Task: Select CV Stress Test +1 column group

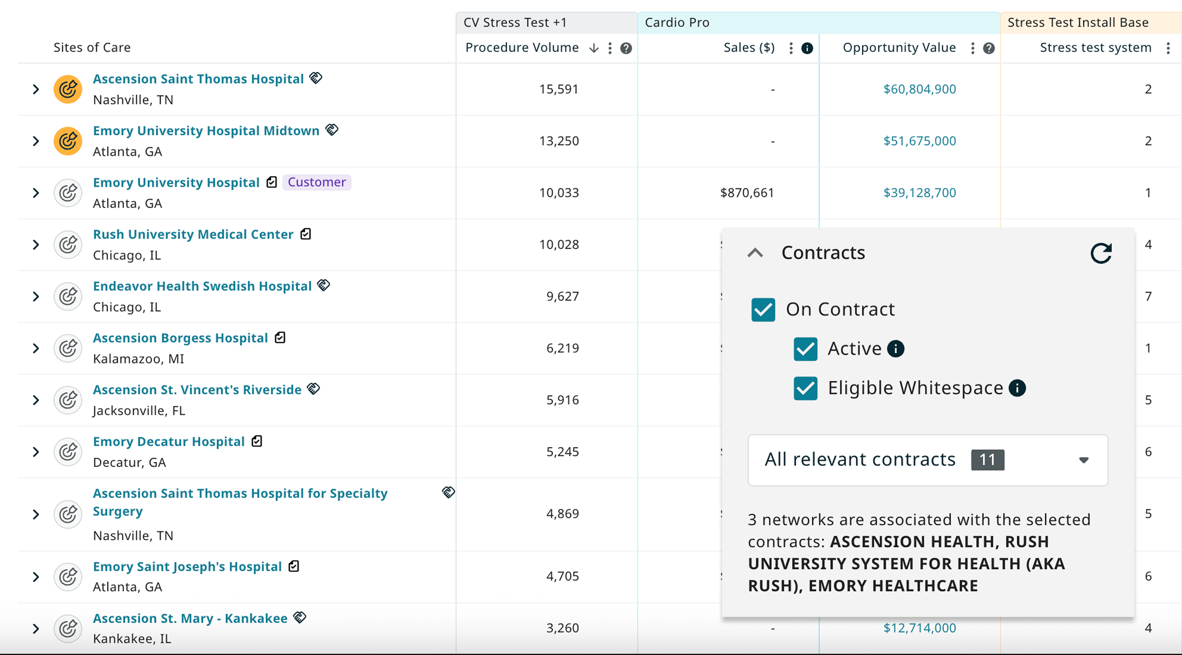Action: point(547,23)
